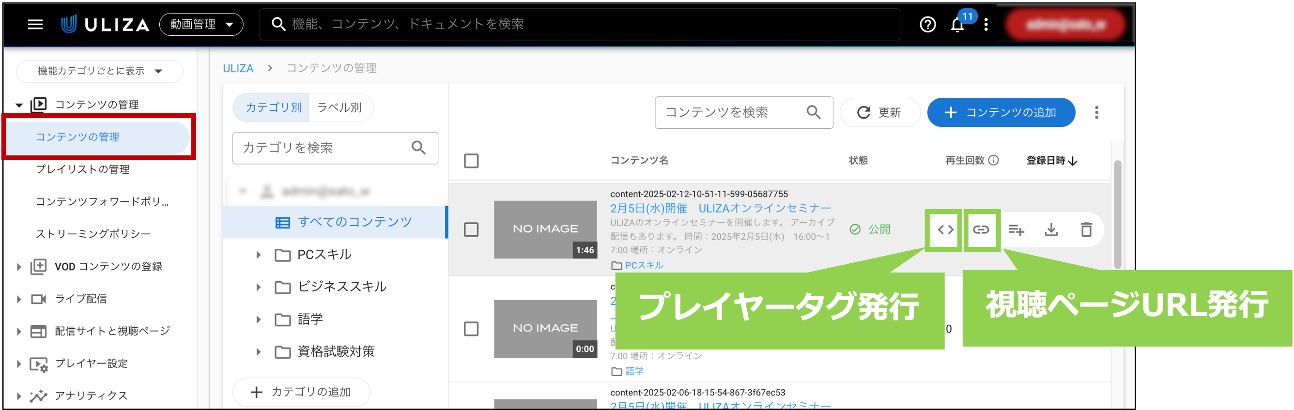Viewport: 1294px width, 410px height.
Task: Toggle the select-all header checkbox
Action: click(471, 161)
